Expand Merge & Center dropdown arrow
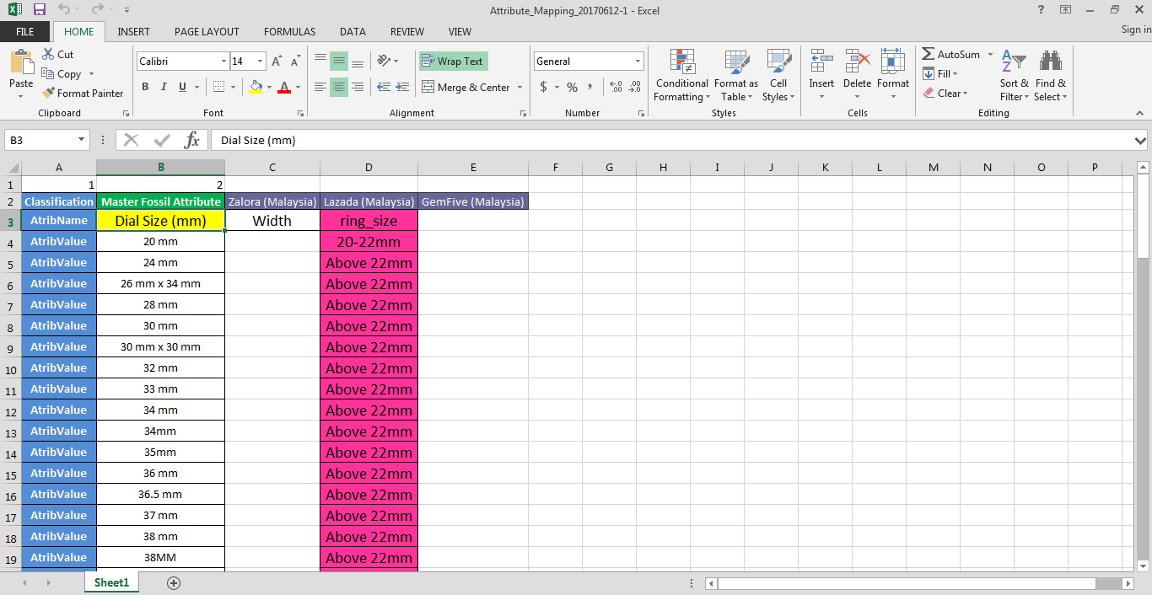Screen dimensions: 1152x595 pos(519,88)
